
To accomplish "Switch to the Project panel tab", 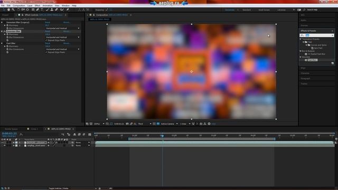I will pos(5,15).
